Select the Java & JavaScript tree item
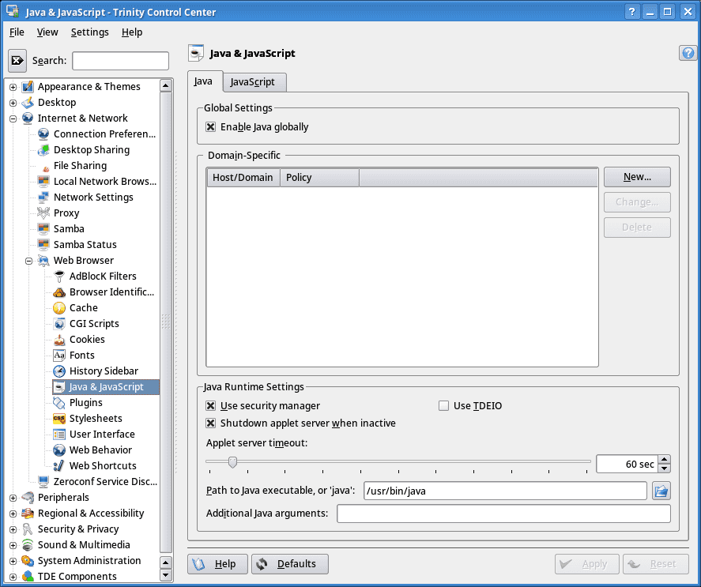Viewport: 701px width, 587px height. tap(106, 386)
